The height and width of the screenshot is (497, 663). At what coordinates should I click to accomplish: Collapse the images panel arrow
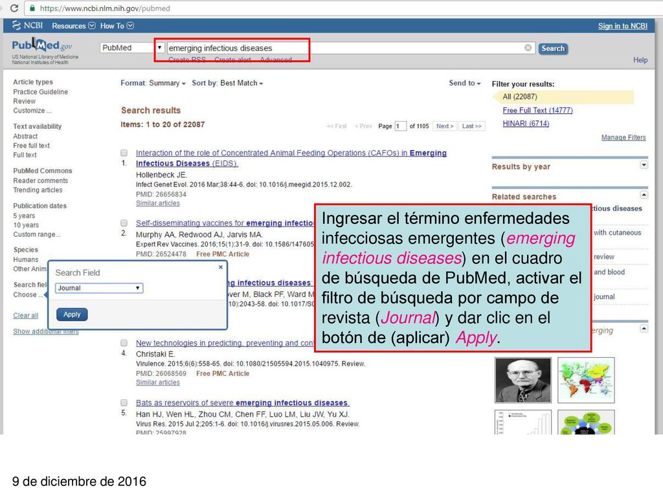[x=644, y=328]
